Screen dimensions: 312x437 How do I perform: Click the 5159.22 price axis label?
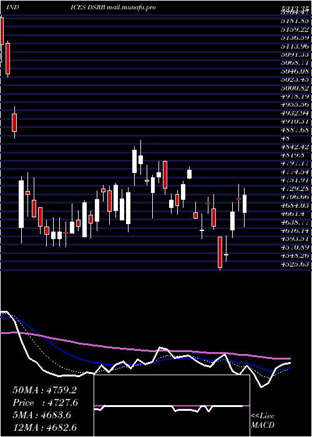295,29
